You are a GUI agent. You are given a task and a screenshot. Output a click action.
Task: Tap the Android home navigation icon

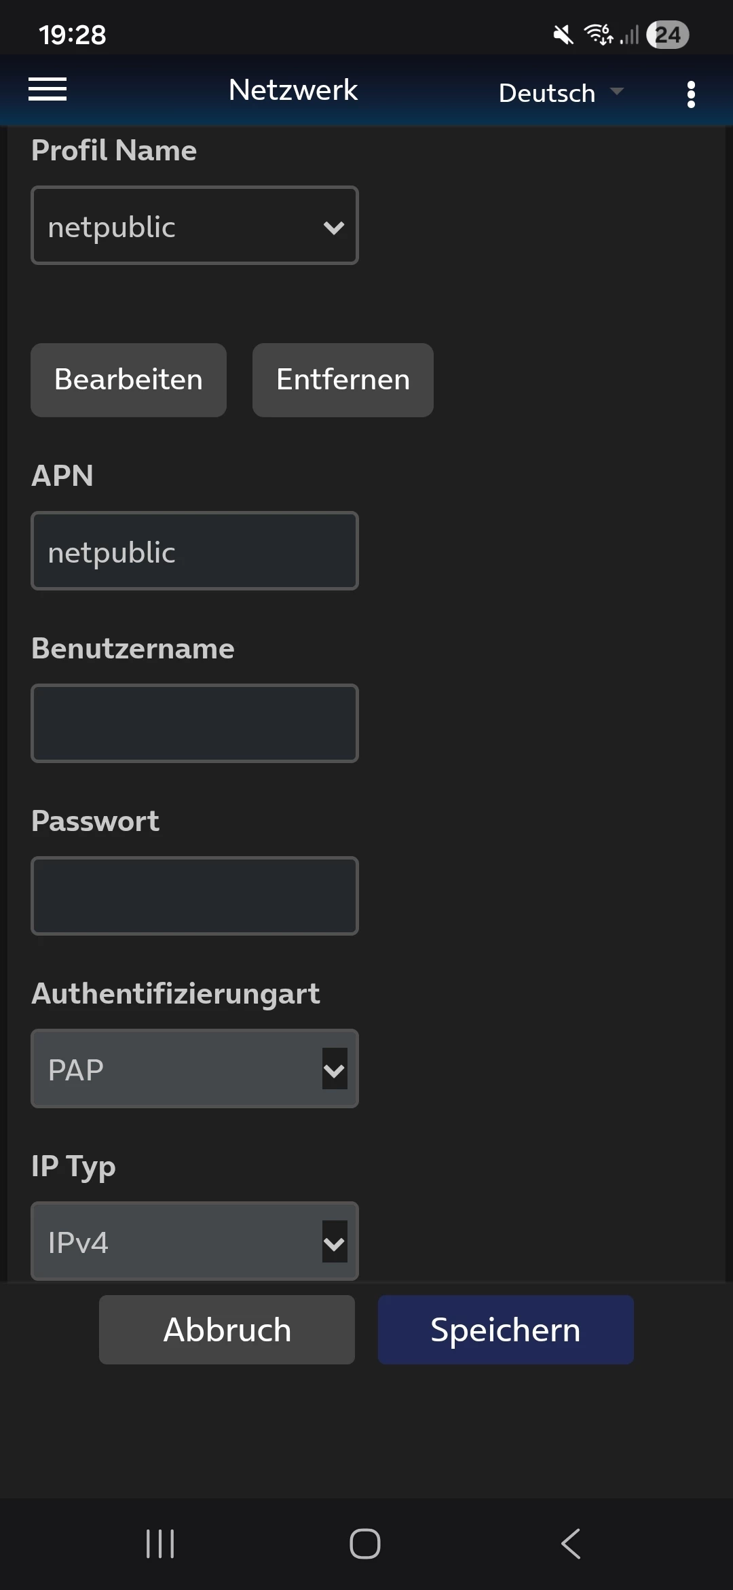[x=365, y=1544]
